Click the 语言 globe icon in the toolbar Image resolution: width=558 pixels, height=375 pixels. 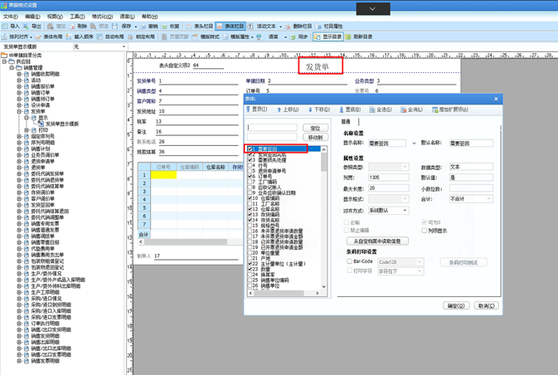[x=259, y=37]
